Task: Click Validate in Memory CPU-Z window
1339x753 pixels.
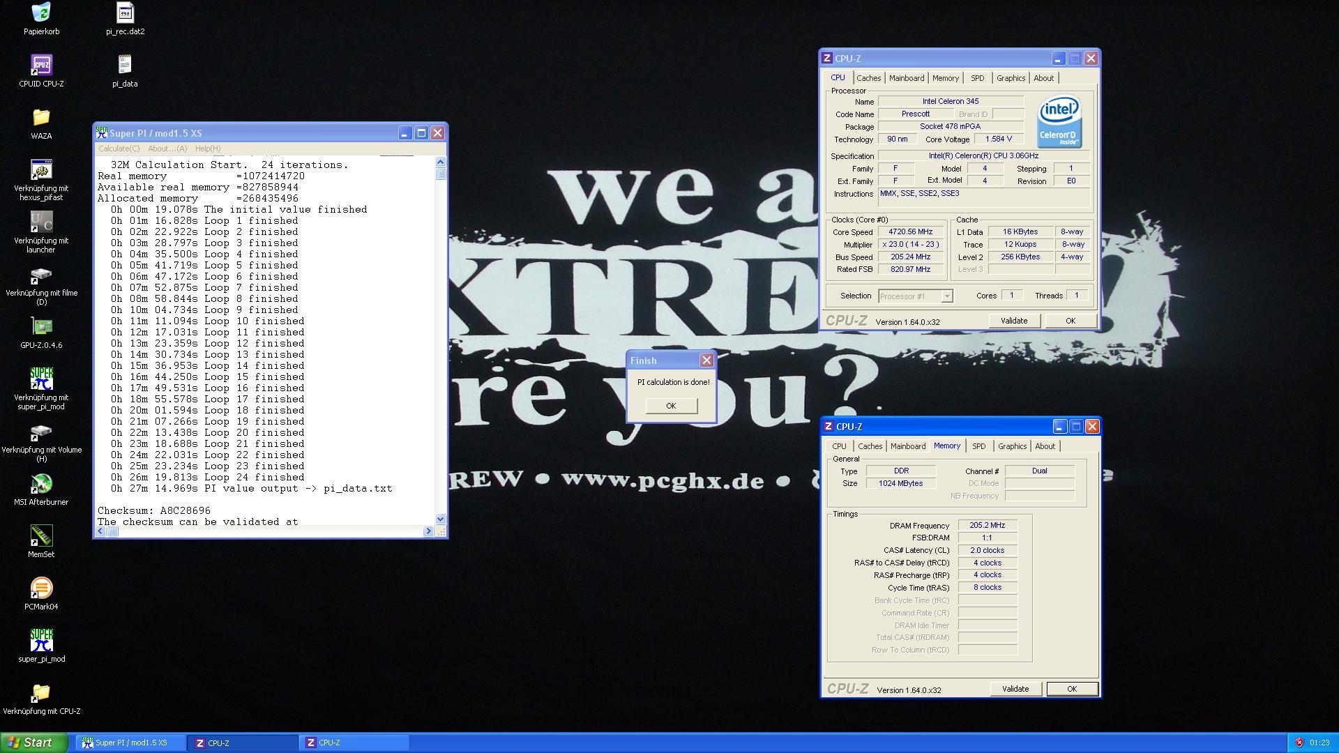Action: [1015, 689]
